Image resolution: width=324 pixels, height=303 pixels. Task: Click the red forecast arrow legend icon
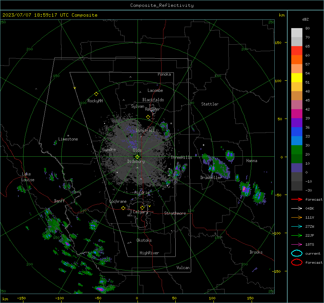click(297, 199)
